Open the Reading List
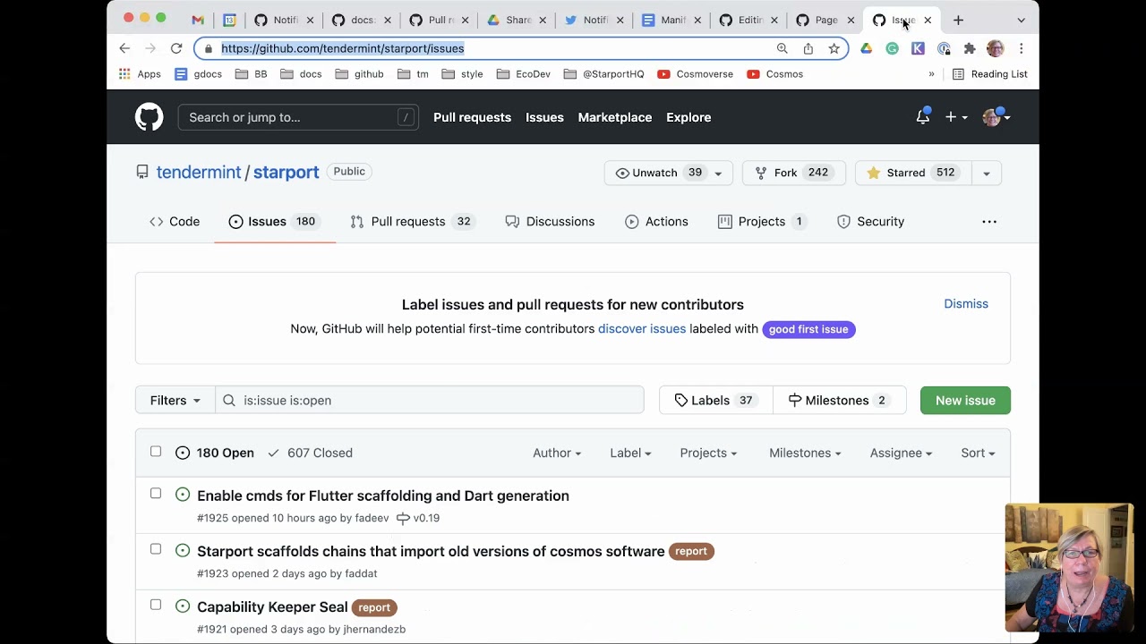1146x644 pixels. coord(989,74)
